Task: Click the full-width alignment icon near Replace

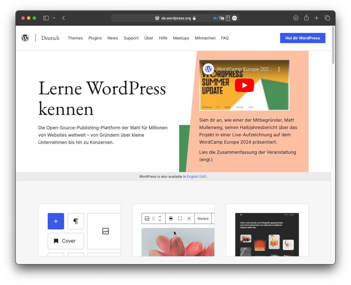Action: pyautogui.click(x=180, y=218)
